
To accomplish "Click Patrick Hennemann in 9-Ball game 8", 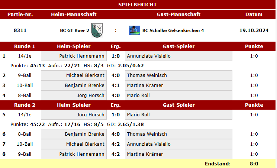I will 74,154.
